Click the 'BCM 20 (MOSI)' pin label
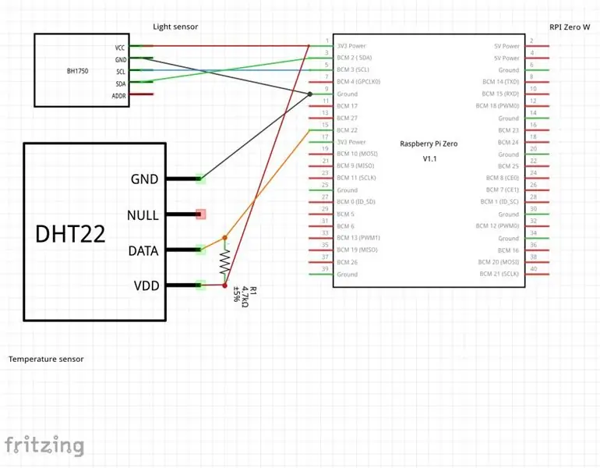The width and height of the screenshot is (600, 468). point(499,262)
